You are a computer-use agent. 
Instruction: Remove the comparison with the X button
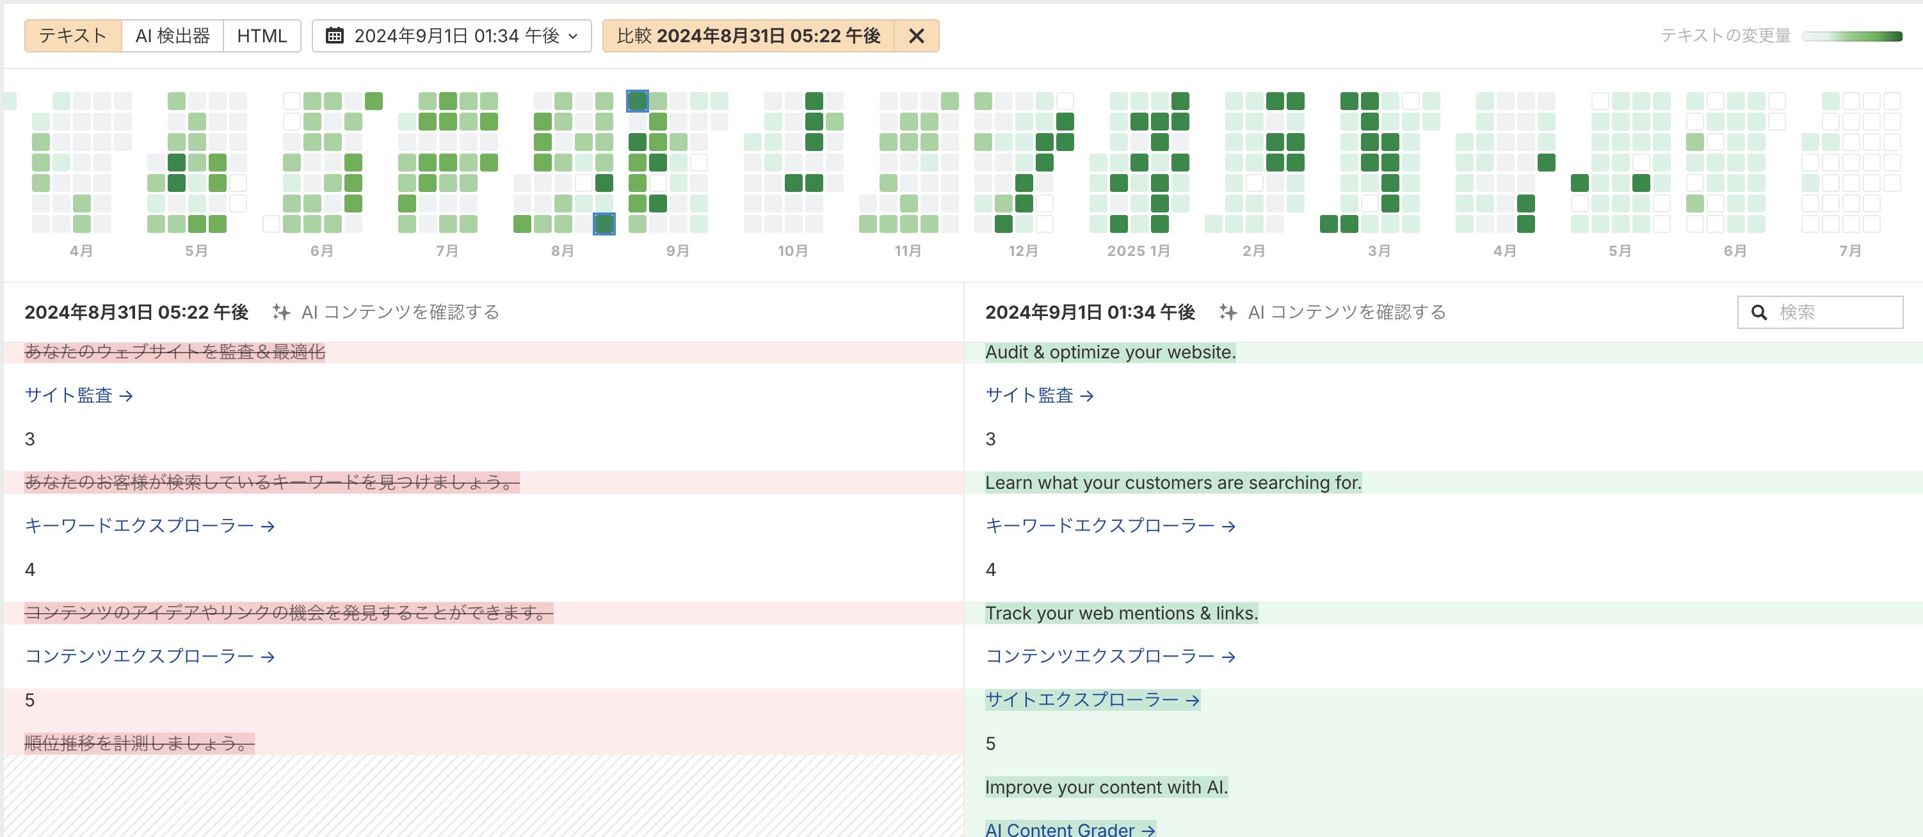coord(916,36)
